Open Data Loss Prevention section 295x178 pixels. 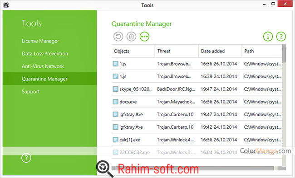point(45,54)
